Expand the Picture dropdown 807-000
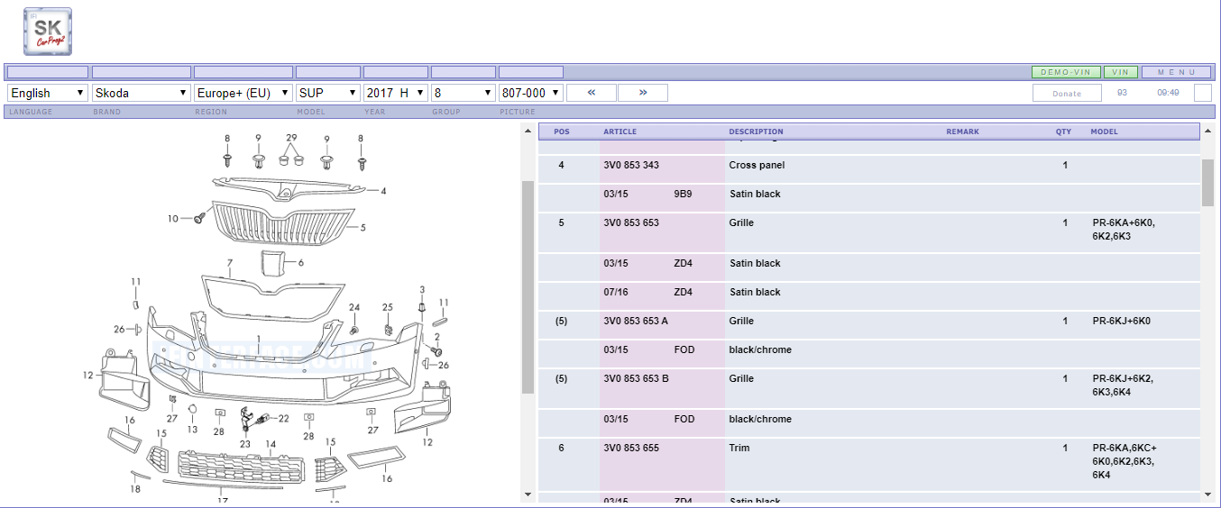 [x=531, y=93]
